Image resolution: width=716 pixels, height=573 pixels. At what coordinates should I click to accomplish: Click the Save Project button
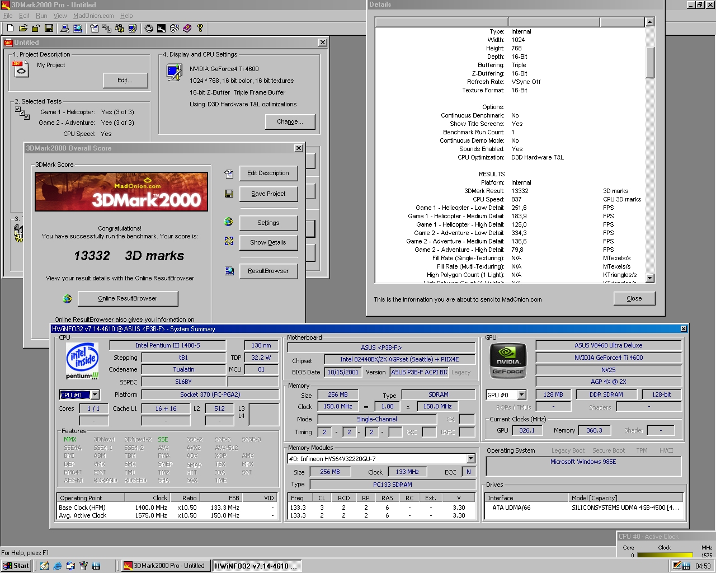(x=268, y=194)
